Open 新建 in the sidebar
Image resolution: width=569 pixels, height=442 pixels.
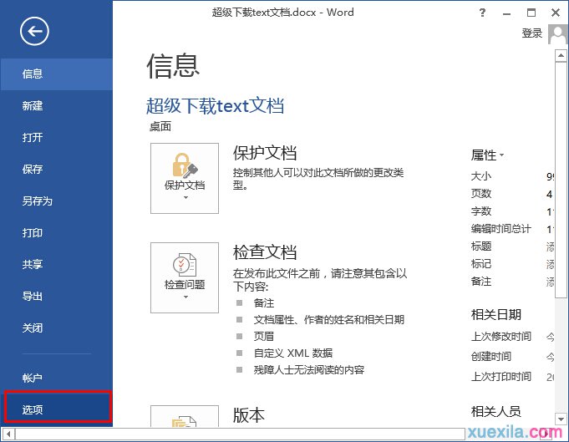(56, 106)
